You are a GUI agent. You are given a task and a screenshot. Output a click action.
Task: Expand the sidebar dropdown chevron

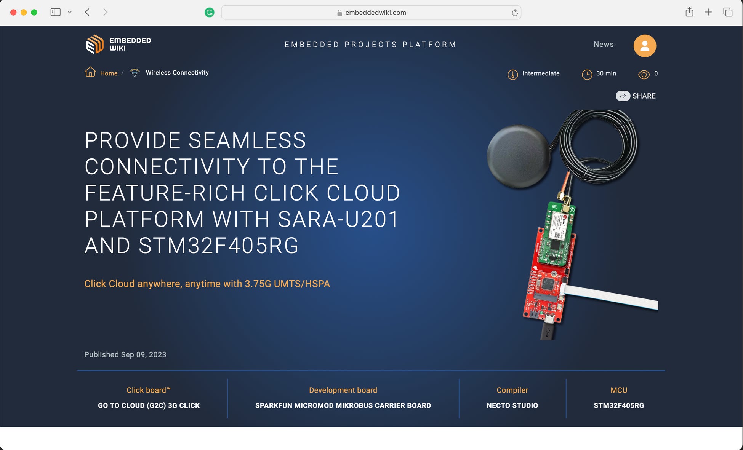pos(70,12)
